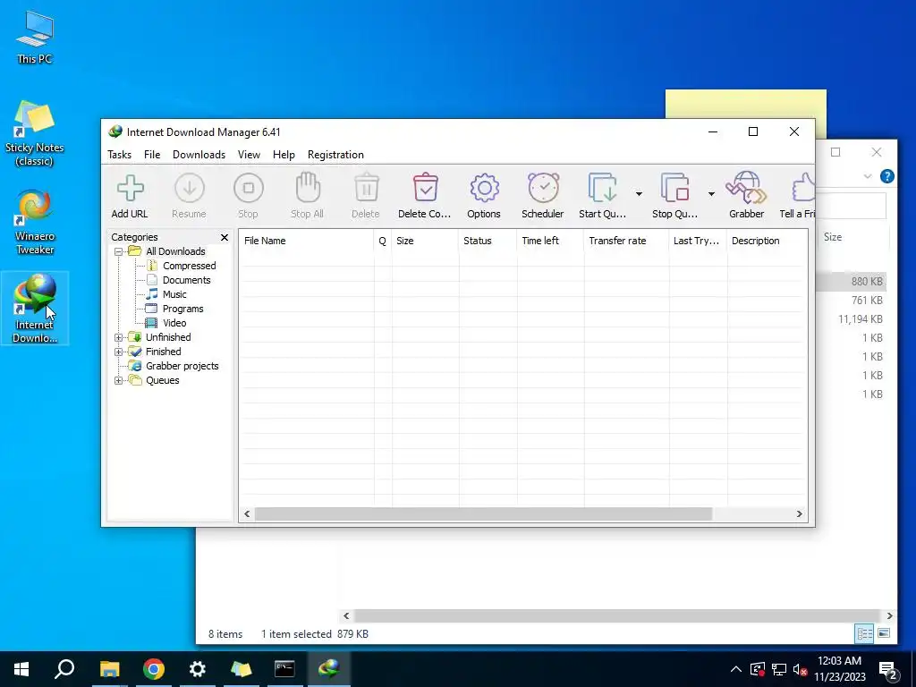
Task: Switch Explorer to large icons view
Action: click(884, 633)
